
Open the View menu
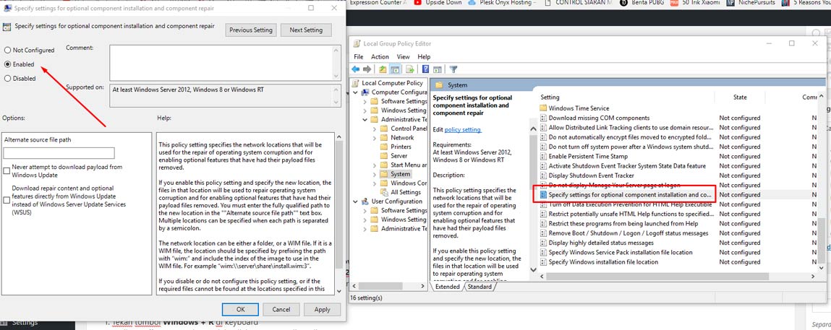click(404, 56)
